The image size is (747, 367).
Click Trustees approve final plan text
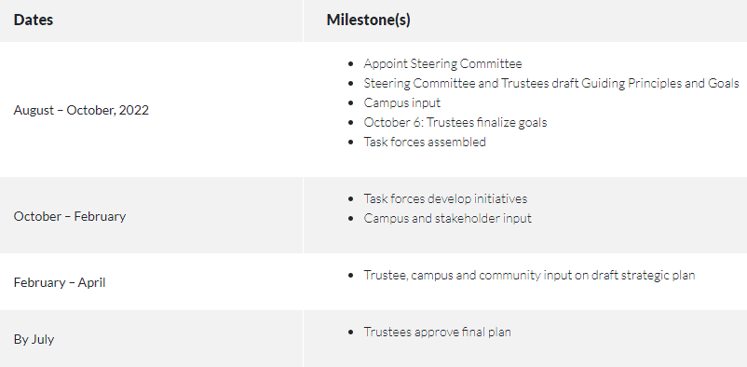[x=438, y=332]
